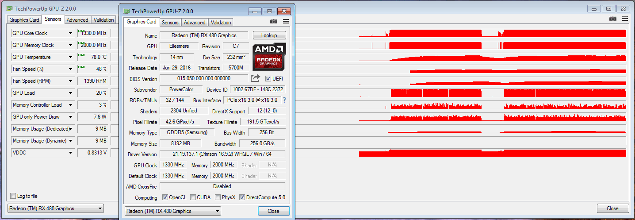Image resolution: width=635 pixels, height=220 pixels.
Task: Switch to Validation tab in back window
Action: click(104, 20)
